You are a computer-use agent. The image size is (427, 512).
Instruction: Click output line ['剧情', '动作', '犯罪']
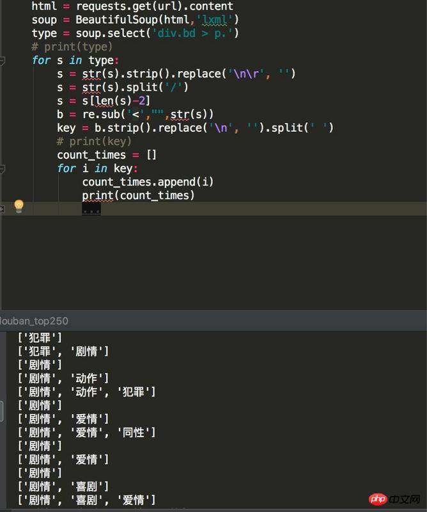pos(87,392)
